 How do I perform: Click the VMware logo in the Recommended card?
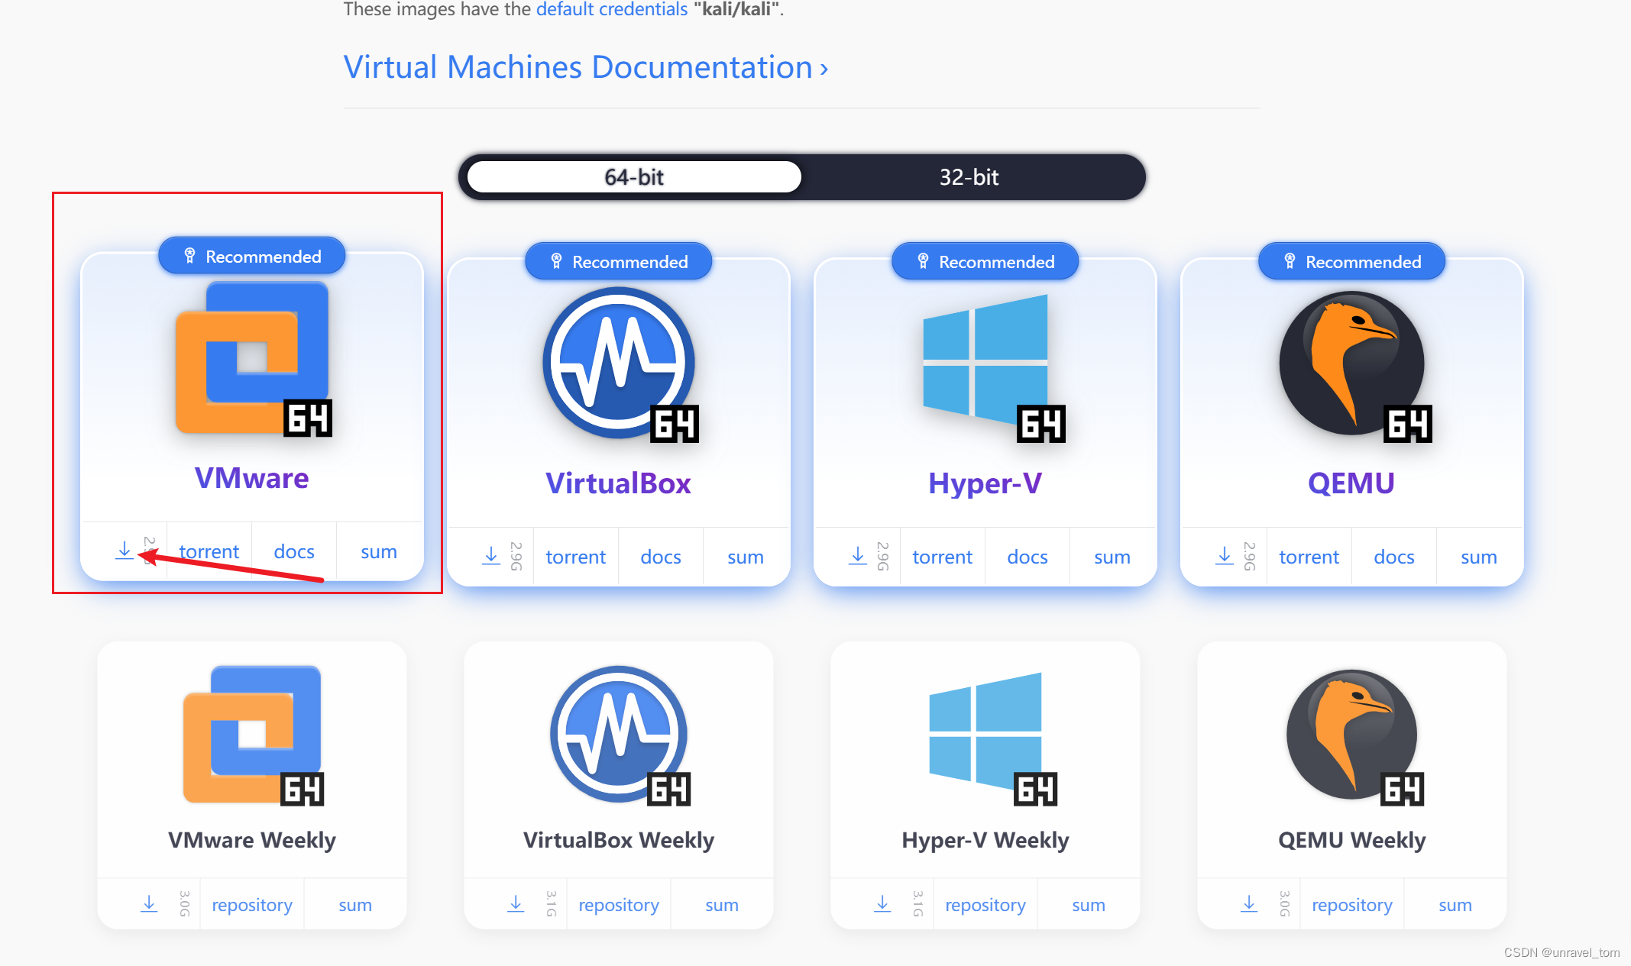tap(253, 359)
